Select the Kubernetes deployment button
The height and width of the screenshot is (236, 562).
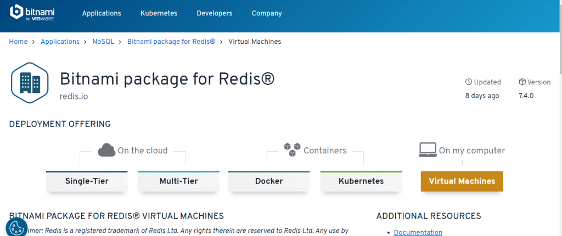coord(361,181)
